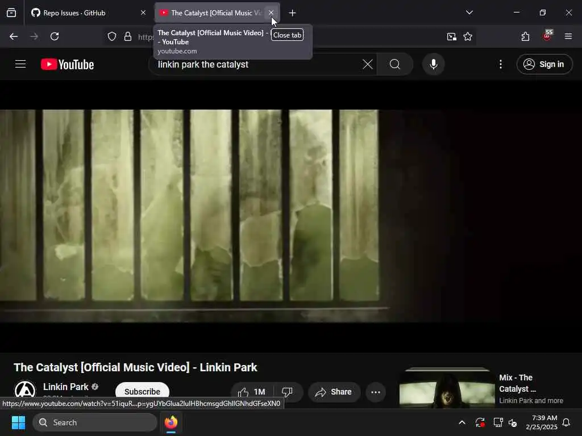Screen dimensions: 582x436
Task: Like the video with 1M likes
Action: tap(252, 392)
